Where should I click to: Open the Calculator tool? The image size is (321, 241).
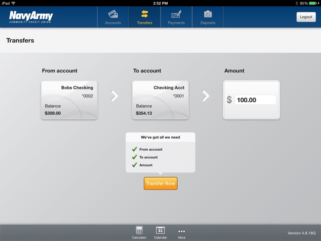139,232
